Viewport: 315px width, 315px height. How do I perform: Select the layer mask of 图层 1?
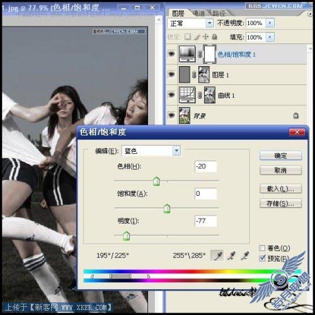[204, 74]
